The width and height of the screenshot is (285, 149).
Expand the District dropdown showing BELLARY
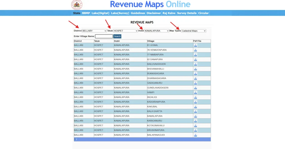[x=94, y=31]
